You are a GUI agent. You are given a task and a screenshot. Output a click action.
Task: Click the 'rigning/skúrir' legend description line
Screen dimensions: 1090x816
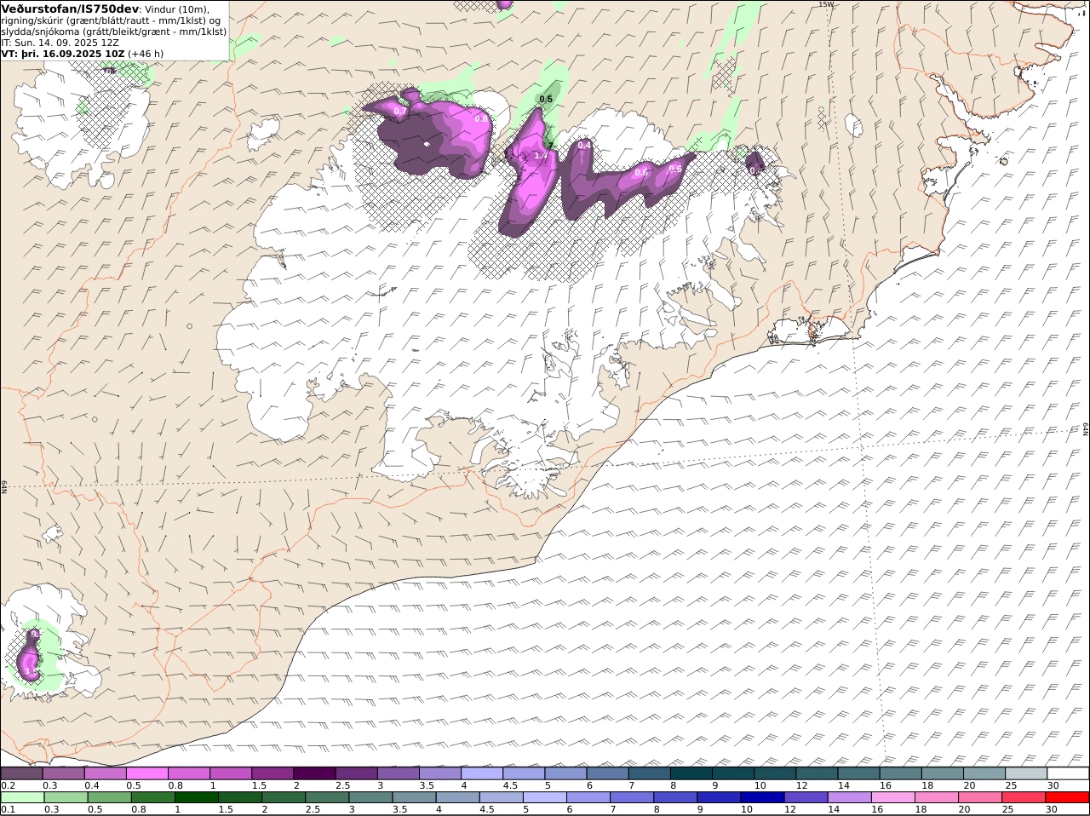point(111,20)
